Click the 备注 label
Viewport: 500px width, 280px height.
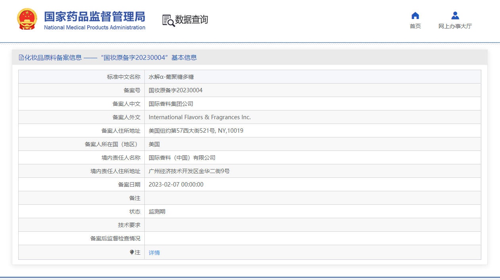[x=135, y=198]
